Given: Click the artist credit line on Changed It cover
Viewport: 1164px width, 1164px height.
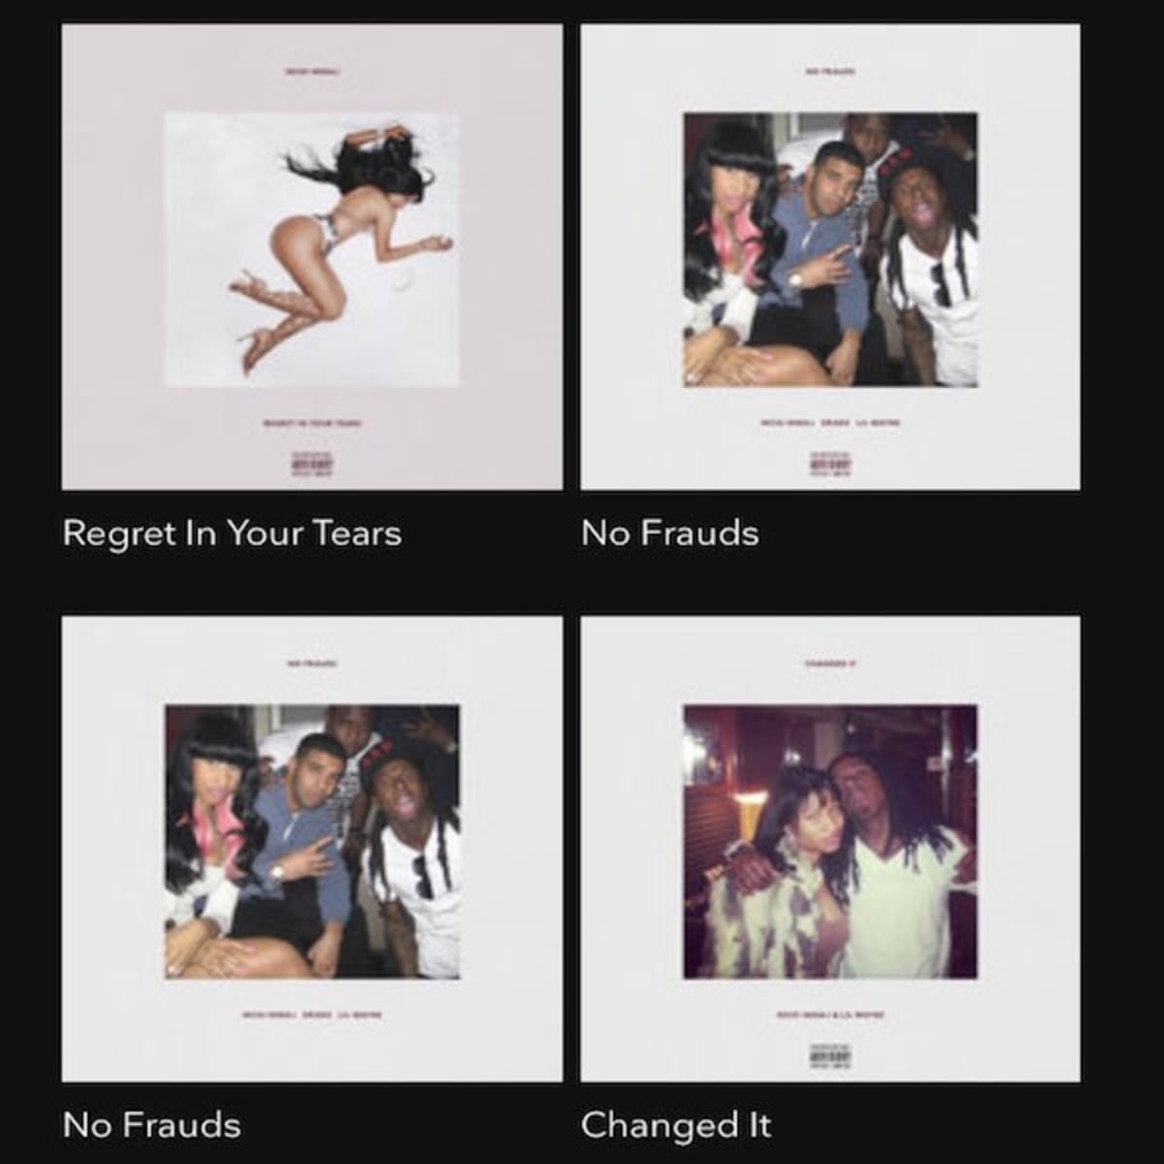Looking at the screenshot, I should 829,1015.
